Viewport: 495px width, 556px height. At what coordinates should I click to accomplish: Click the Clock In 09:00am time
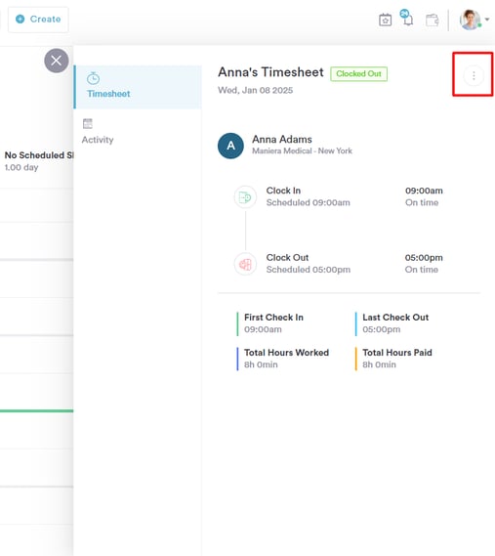tap(424, 191)
